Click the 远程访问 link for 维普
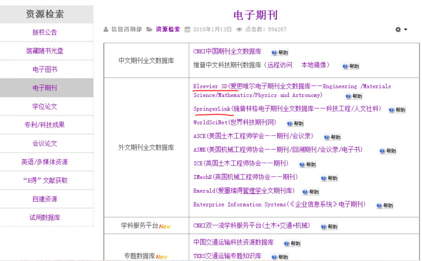 280,65
